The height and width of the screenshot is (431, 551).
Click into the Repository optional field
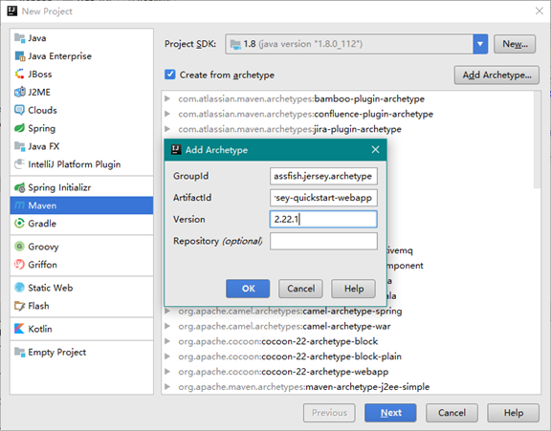[x=323, y=241]
